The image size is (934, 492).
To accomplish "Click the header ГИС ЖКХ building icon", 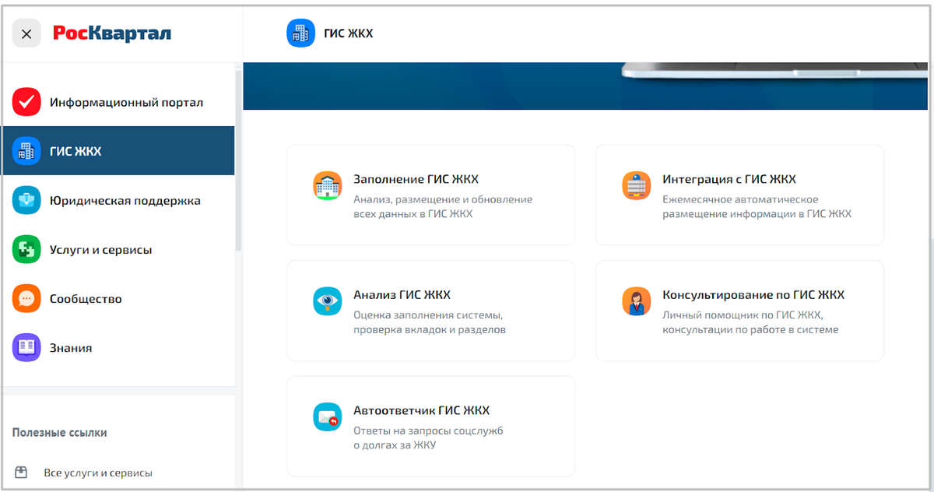I will (x=301, y=33).
